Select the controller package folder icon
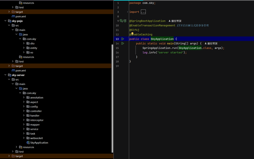 28,111
